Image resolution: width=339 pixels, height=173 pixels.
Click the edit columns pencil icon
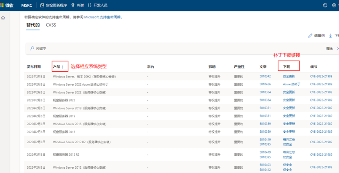[x=310, y=36]
